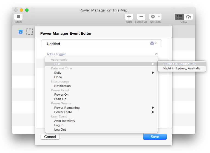Click the Remove minus toolbar icon
210x153 pixels.
(141, 17)
